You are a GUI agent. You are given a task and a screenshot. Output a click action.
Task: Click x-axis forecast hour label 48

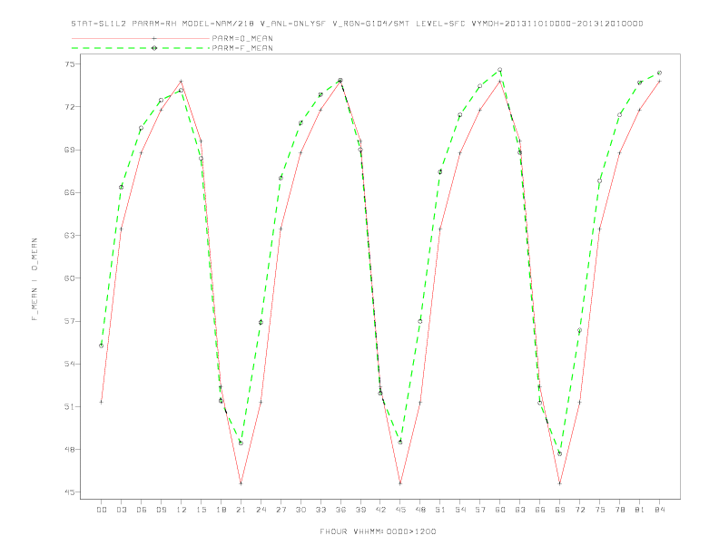[x=420, y=510]
